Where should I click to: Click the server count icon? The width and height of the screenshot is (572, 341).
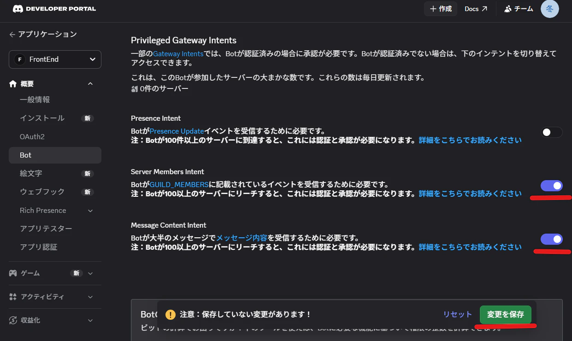pyautogui.click(x=135, y=88)
